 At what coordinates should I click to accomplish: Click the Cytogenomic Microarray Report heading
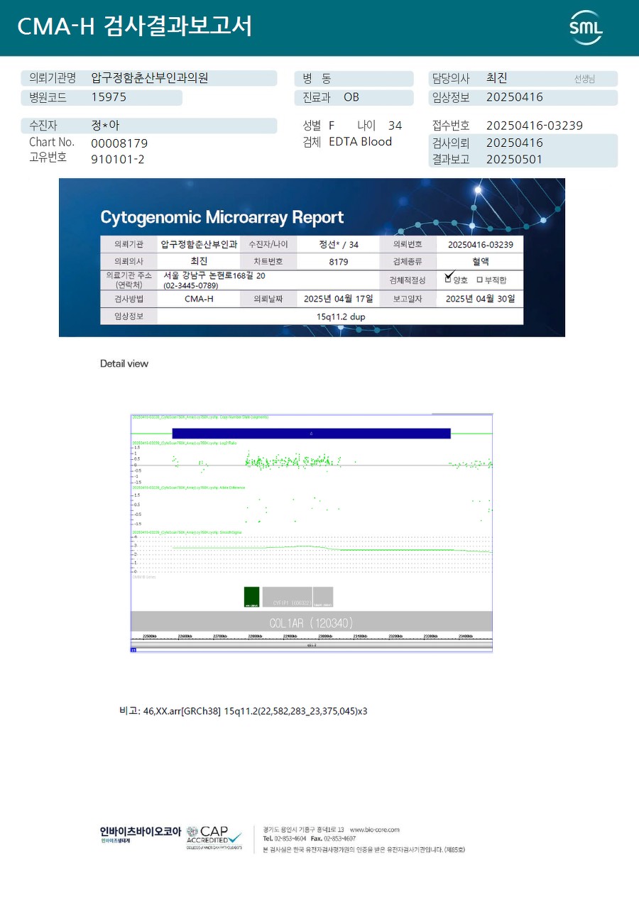[x=222, y=217]
